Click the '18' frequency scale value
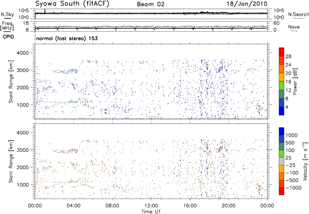 pyautogui.click(x=26, y=23)
